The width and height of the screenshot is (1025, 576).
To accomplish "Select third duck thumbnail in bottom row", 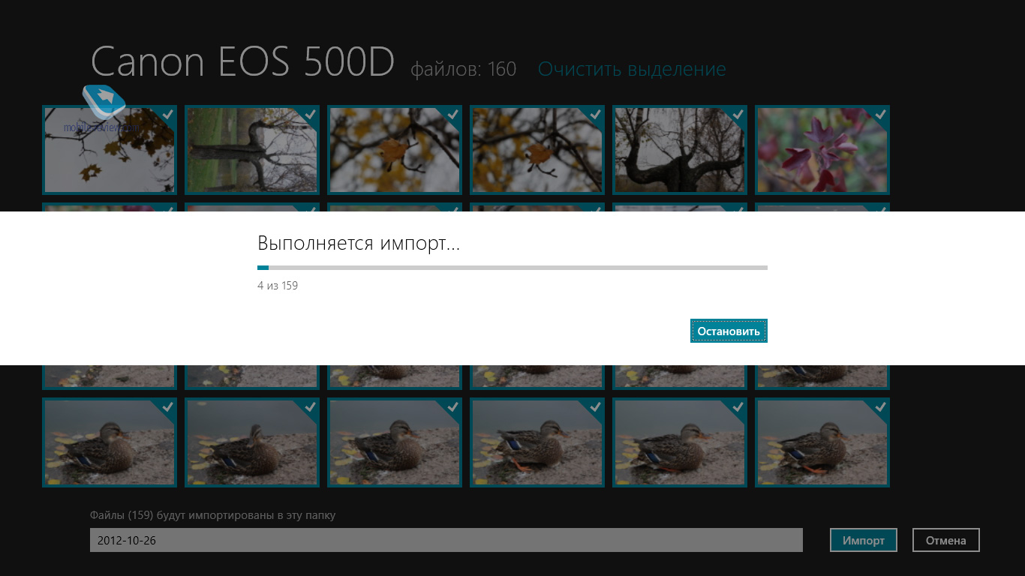I will (395, 442).
